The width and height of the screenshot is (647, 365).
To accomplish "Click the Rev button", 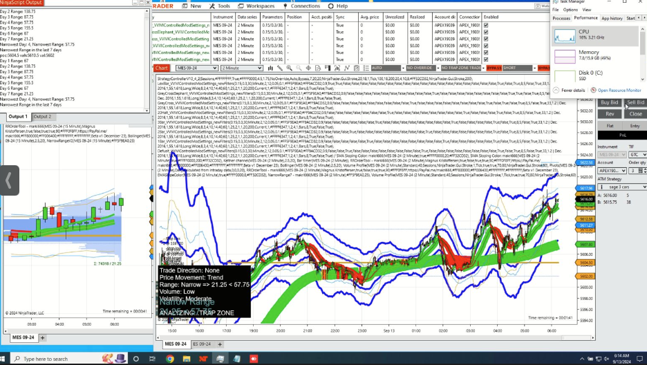I will pyautogui.click(x=610, y=114).
